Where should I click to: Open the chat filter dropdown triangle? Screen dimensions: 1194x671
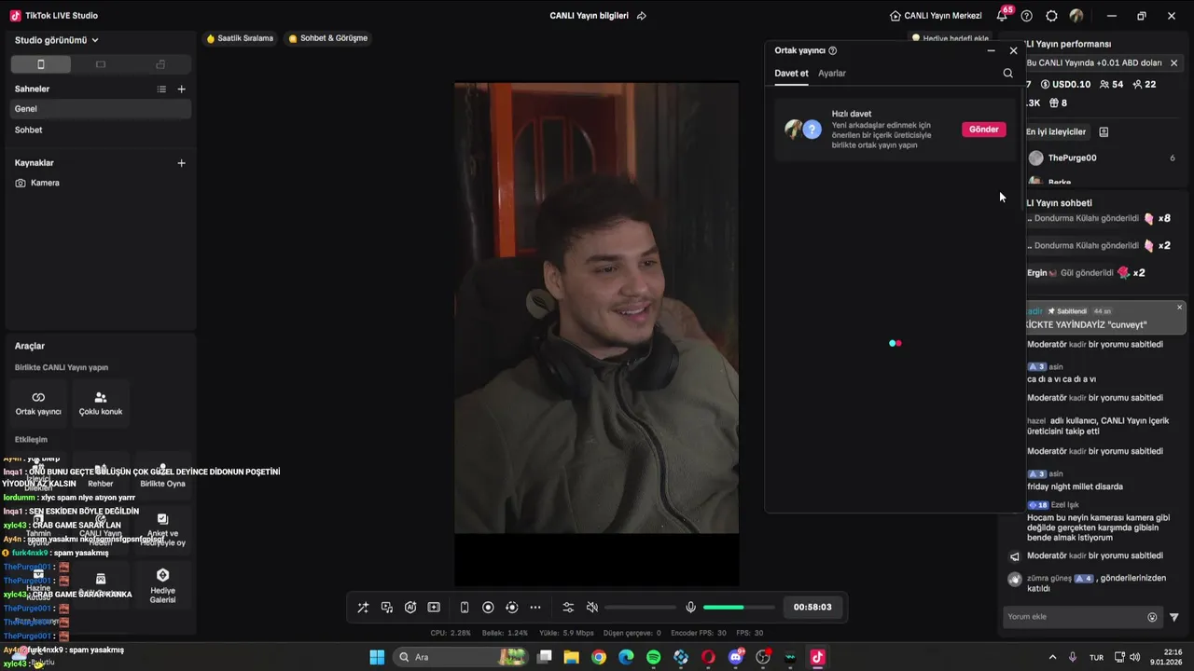(x=1174, y=617)
